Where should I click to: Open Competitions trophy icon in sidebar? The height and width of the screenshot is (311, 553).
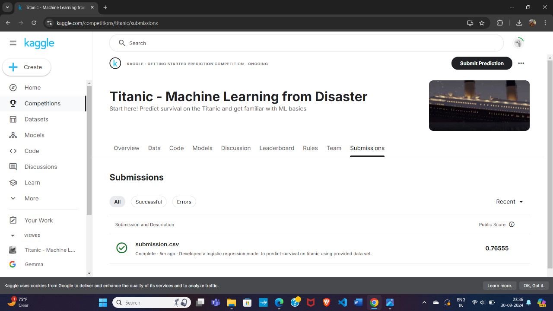13,103
